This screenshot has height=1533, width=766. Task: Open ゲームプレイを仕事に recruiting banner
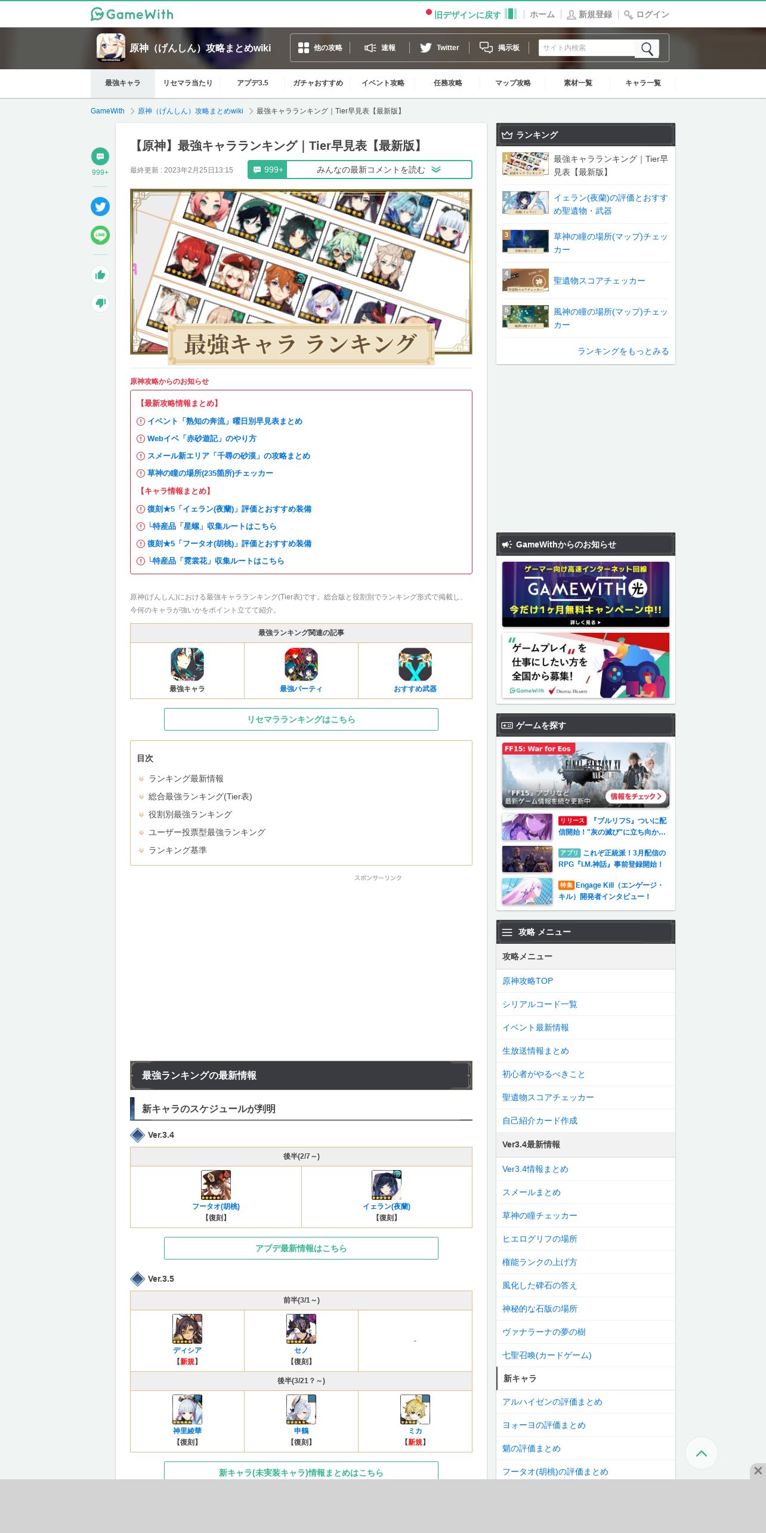pos(586,665)
